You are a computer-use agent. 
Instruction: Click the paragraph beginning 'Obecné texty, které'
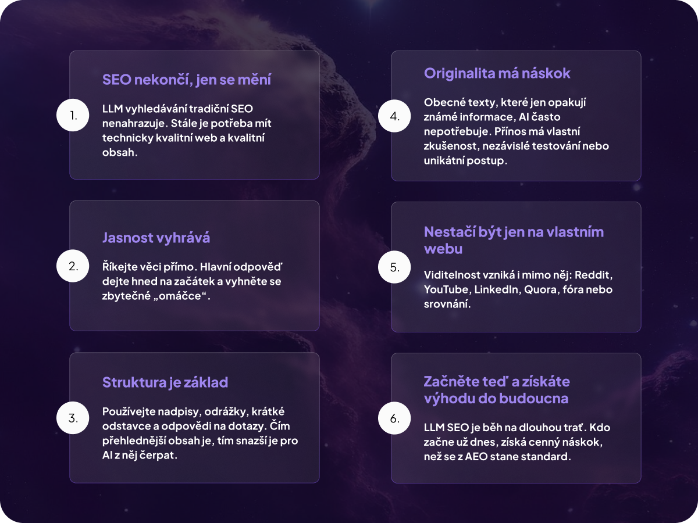coord(517,131)
